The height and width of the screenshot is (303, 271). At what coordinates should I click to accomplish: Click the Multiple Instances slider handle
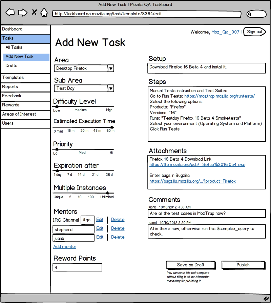point(107,193)
